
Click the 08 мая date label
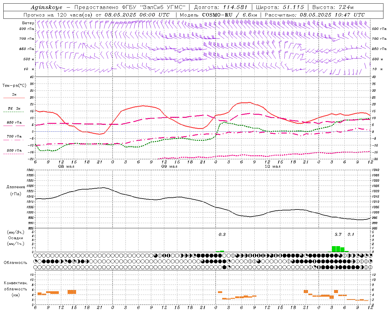pos(66,167)
